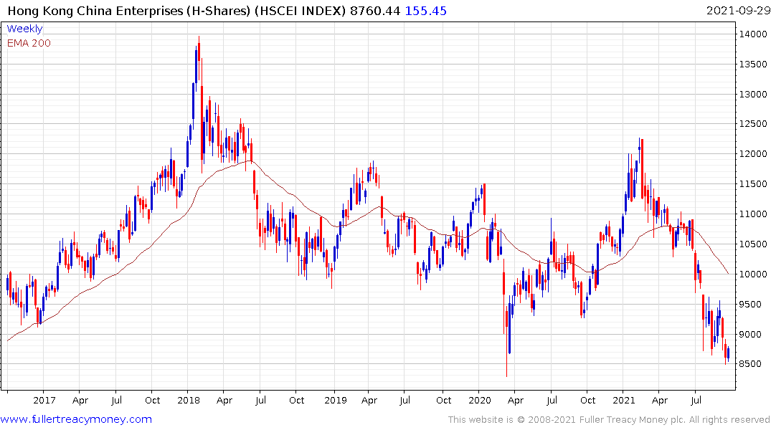The image size is (771, 430).
Task: Select the 10000 level on the price axis
Action: pos(752,274)
